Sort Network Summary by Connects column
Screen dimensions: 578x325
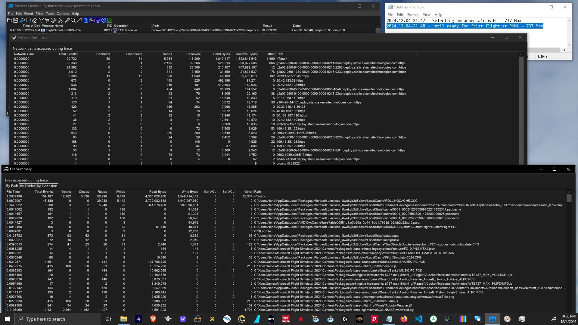click(x=94, y=54)
